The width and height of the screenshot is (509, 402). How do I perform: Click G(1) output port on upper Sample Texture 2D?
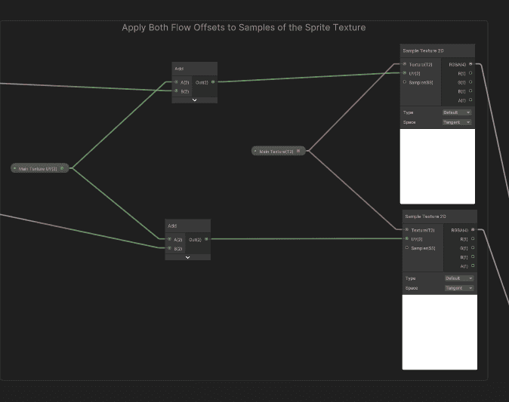point(470,82)
